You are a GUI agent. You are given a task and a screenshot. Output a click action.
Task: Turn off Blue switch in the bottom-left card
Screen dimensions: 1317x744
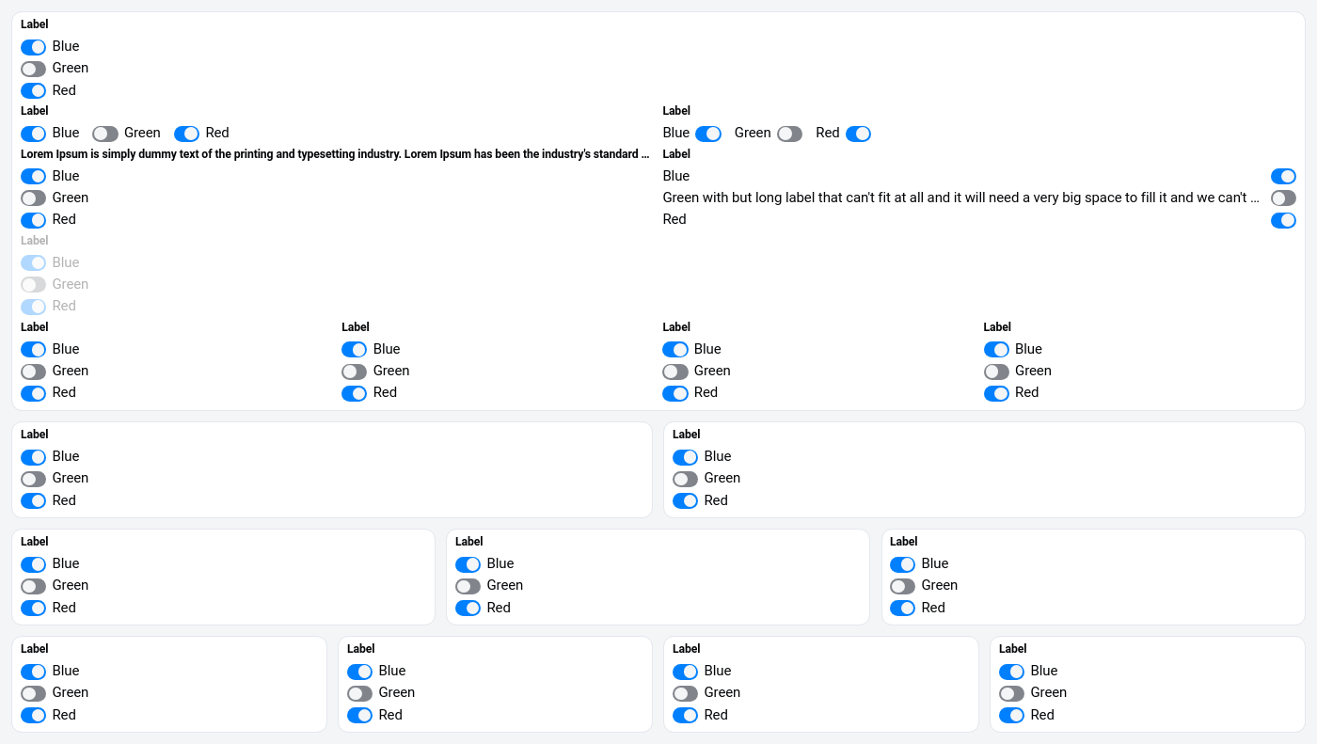(33, 672)
